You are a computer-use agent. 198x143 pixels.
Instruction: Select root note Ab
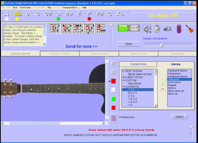(x=120, y=14)
